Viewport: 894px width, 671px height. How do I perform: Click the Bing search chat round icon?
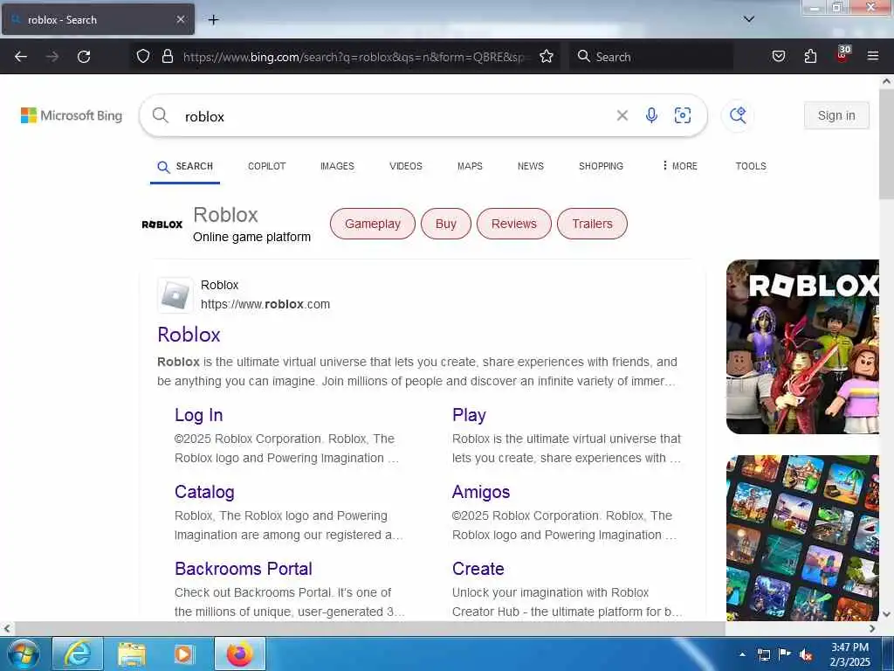(738, 115)
